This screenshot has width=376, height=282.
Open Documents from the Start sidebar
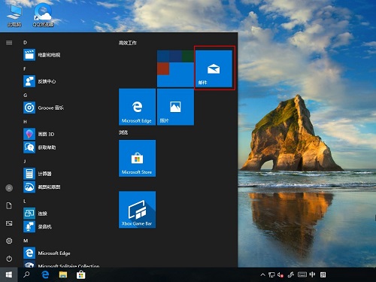pos(9,206)
